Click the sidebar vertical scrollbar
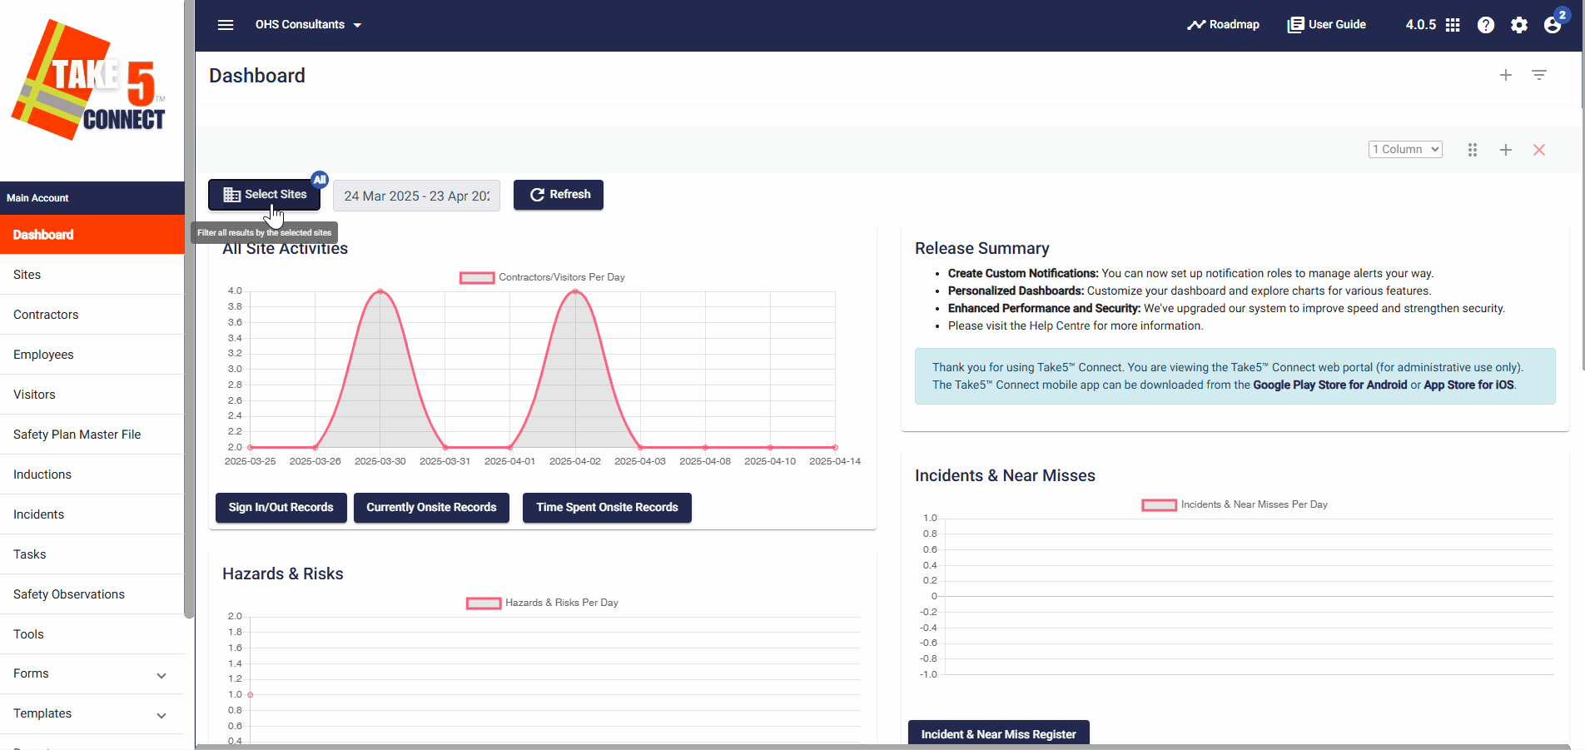Screen dimensions: 1585x750 (x=189, y=308)
